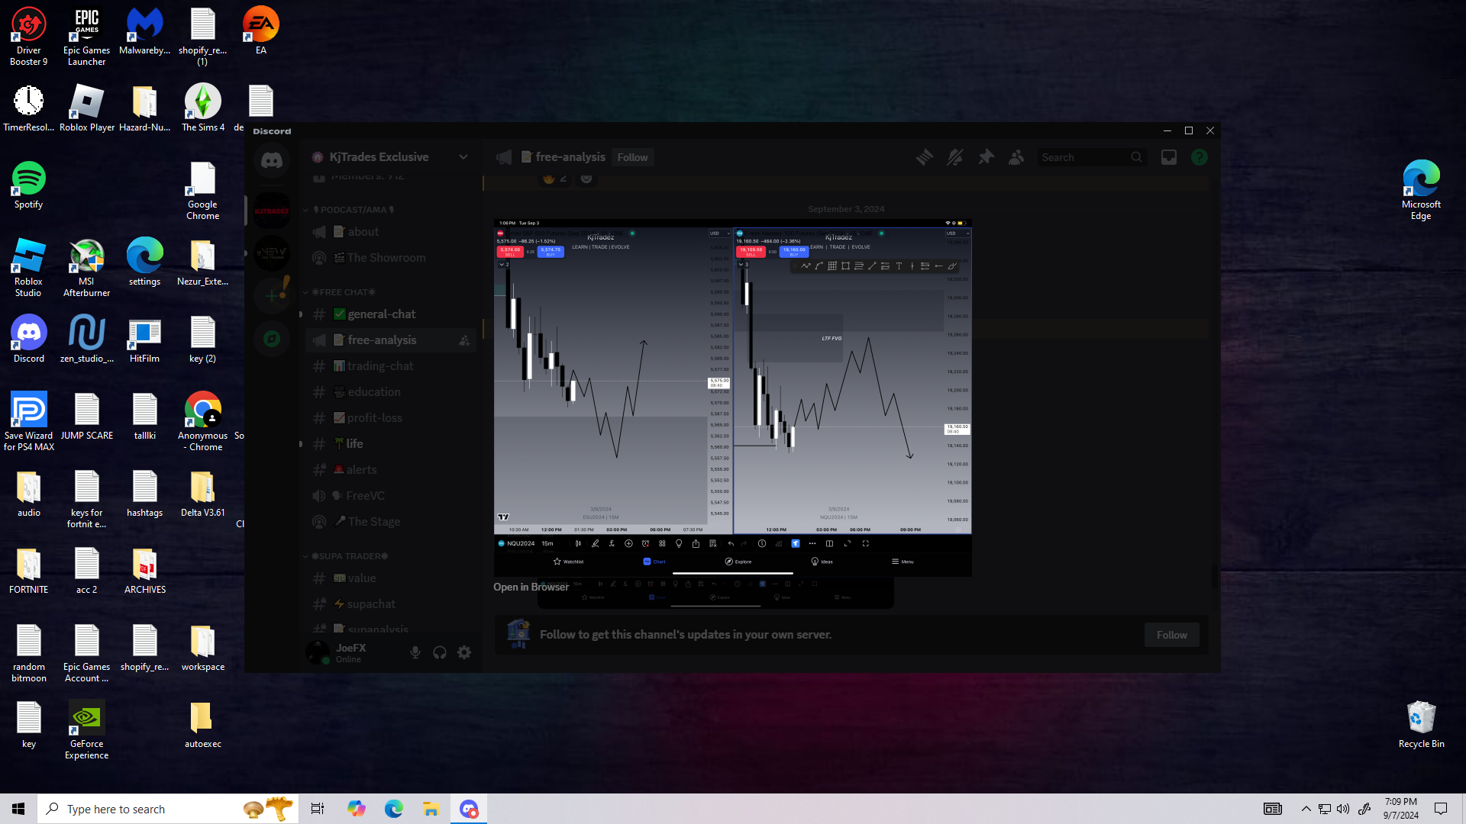1466x824 pixels.
Task: Click the green Help question mark icon
Action: coord(1199,157)
